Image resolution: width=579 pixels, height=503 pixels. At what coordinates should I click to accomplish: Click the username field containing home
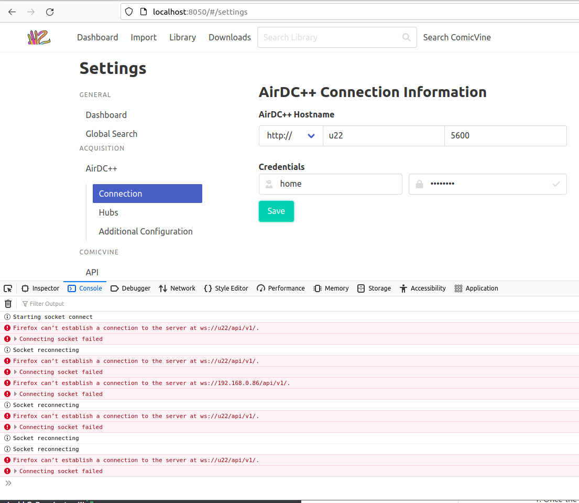pos(331,184)
